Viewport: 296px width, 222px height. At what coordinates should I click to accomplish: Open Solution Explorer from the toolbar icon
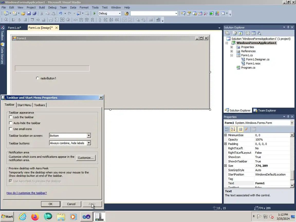183,13
